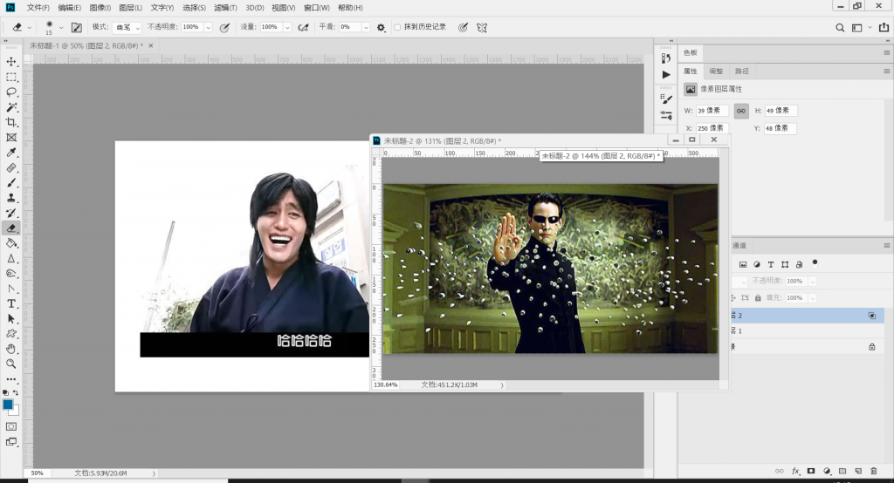Toggle pressure for opacity button

224,27
